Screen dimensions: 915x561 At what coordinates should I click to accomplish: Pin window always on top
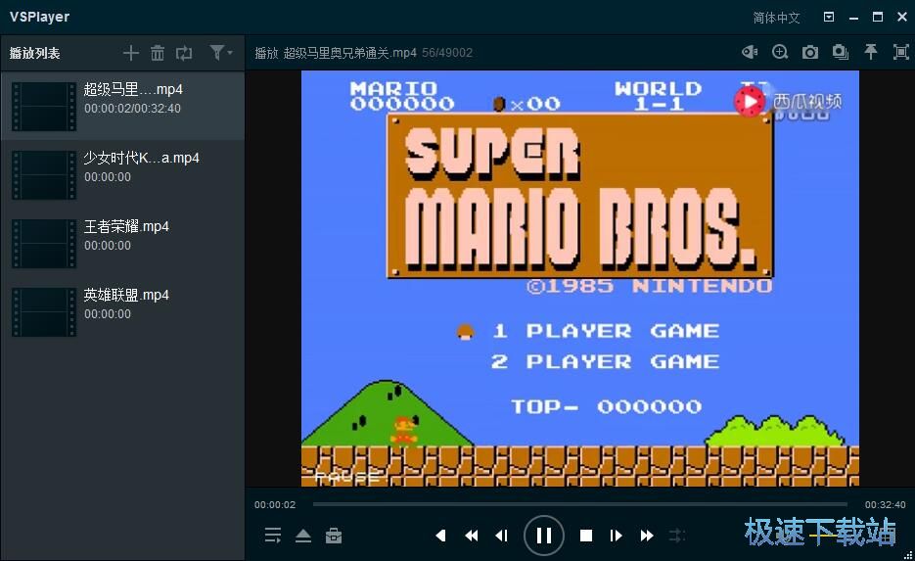coord(871,52)
